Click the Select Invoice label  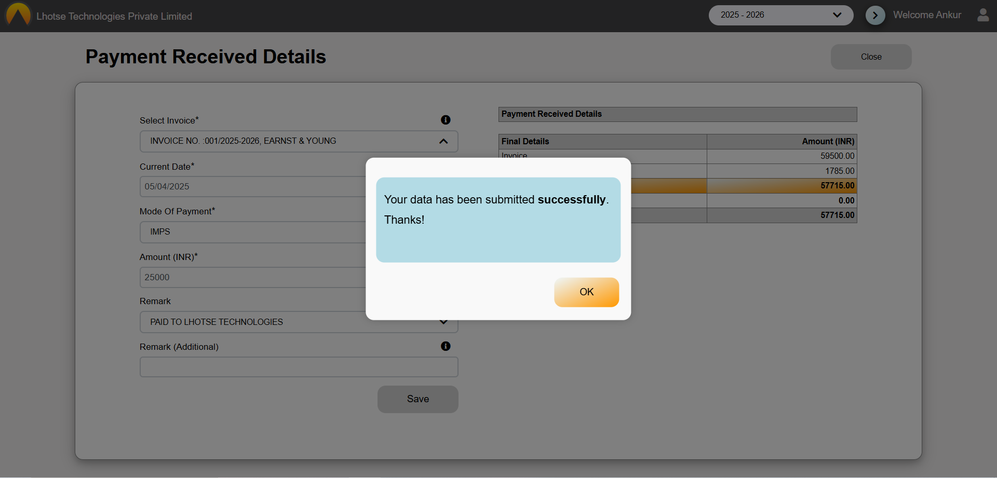[x=169, y=120]
